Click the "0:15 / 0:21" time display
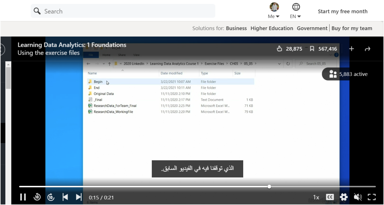Image resolution: width=384 pixels, height=205 pixels. click(x=101, y=198)
